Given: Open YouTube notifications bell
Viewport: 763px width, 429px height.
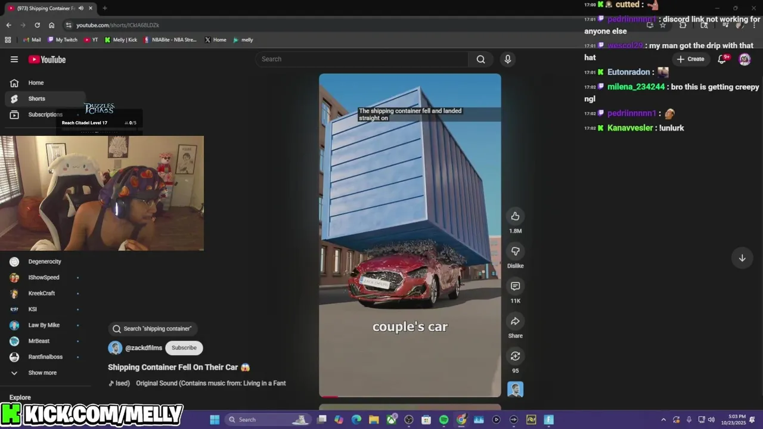Looking at the screenshot, I should point(722,59).
